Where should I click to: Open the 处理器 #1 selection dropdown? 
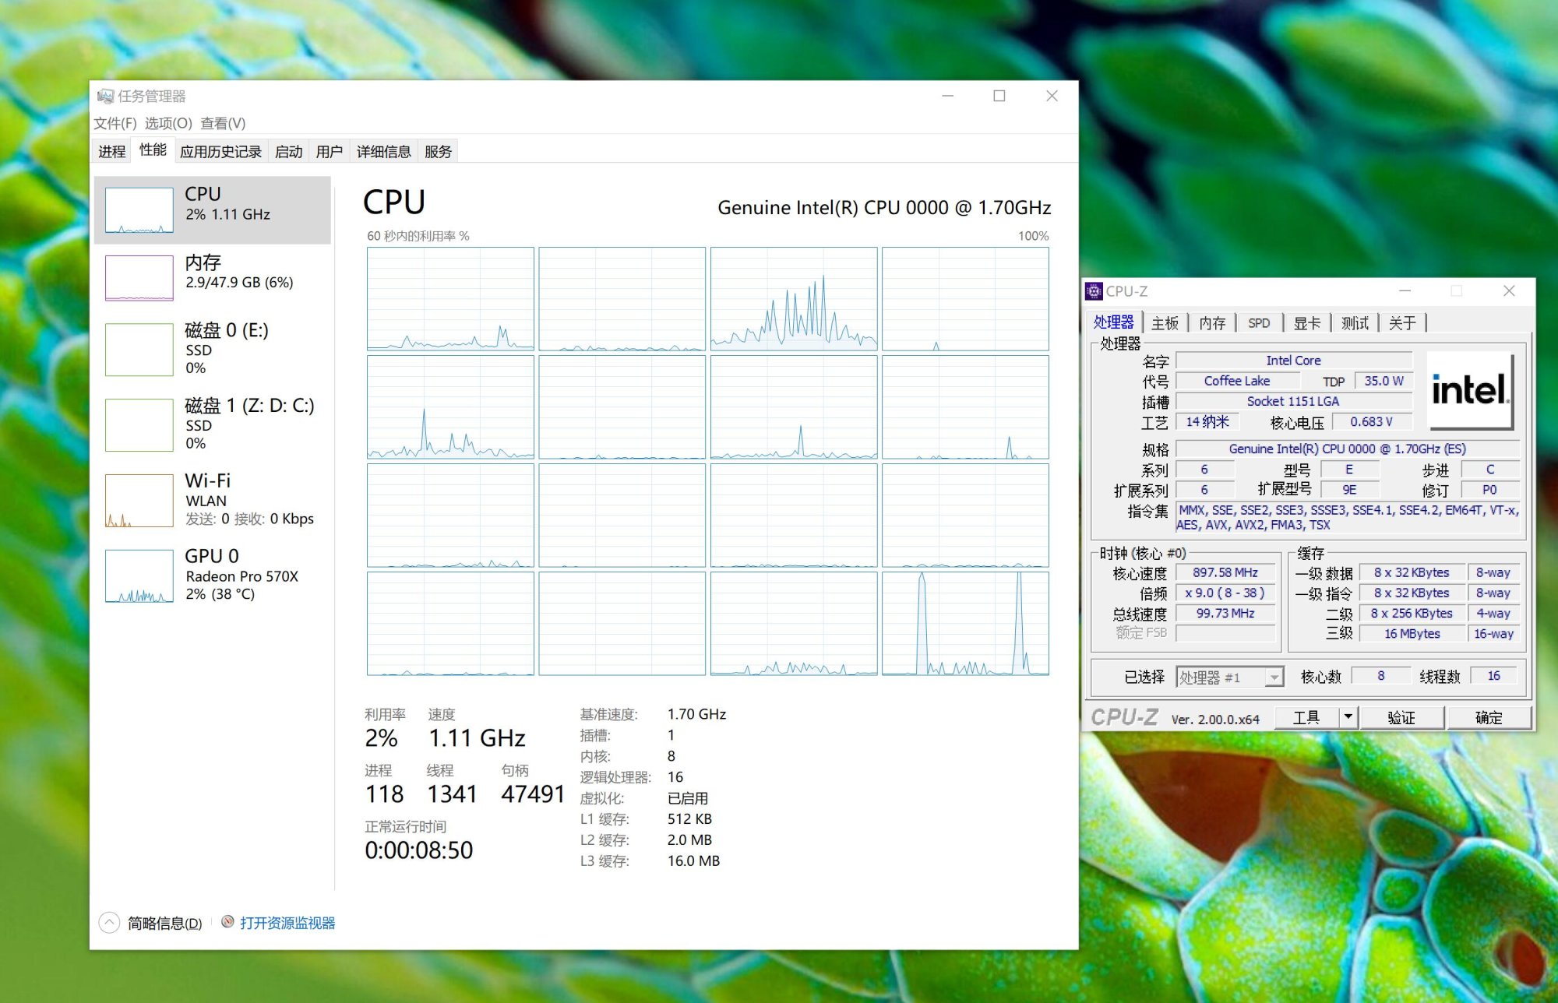click(x=1274, y=677)
